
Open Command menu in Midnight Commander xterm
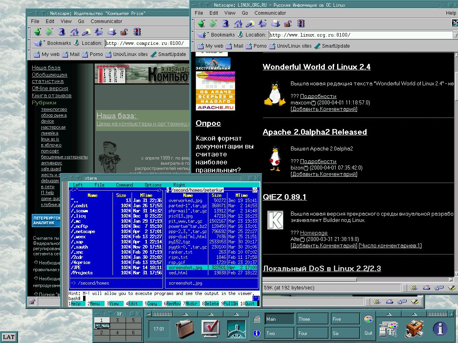pos(124,185)
